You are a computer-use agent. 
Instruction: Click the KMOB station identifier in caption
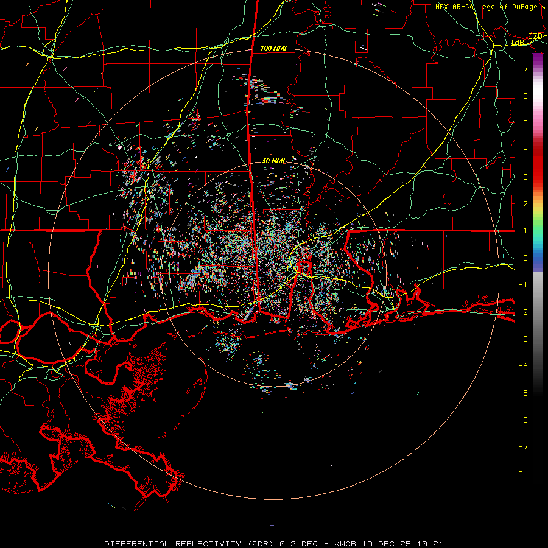click(346, 544)
